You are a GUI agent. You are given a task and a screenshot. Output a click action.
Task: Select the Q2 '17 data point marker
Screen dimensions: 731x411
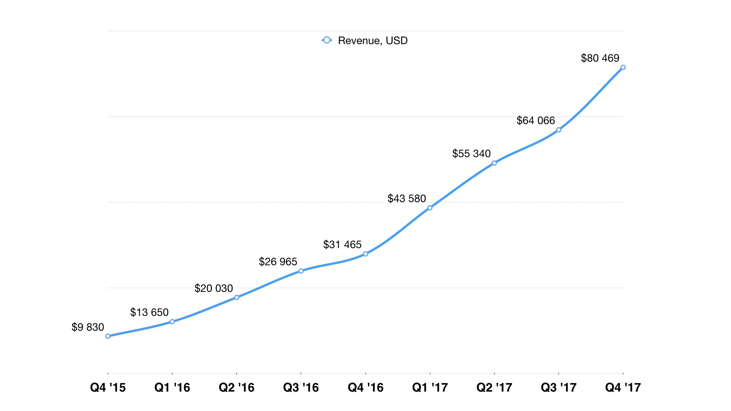(x=494, y=163)
